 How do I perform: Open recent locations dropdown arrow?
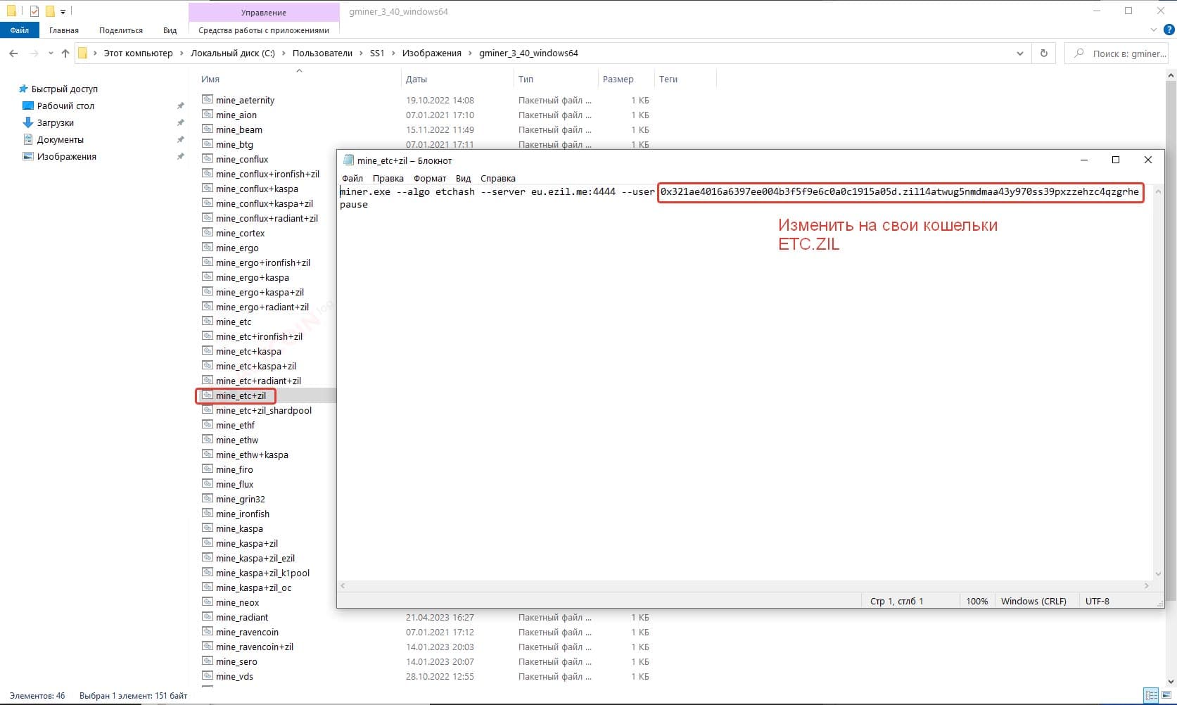coord(51,53)
